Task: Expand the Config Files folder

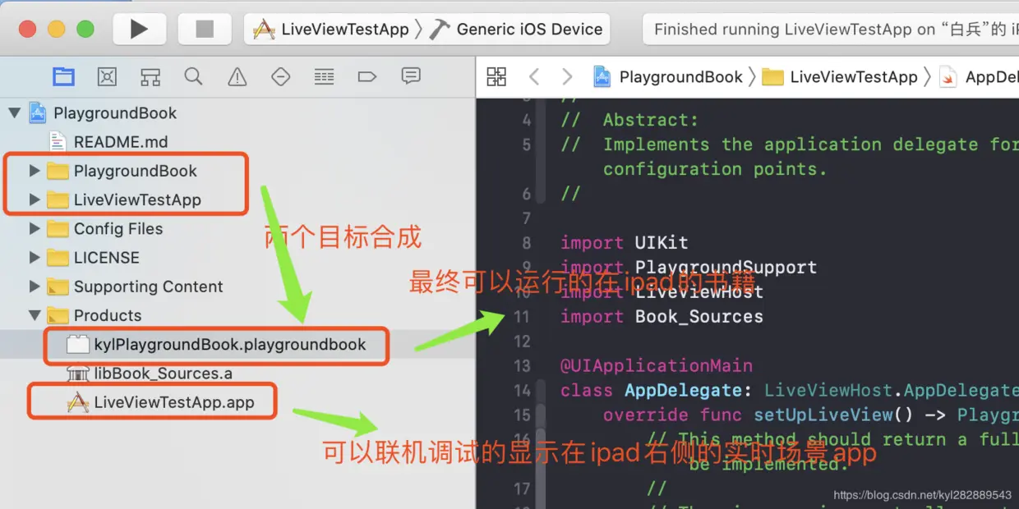Action: [35, 229]
